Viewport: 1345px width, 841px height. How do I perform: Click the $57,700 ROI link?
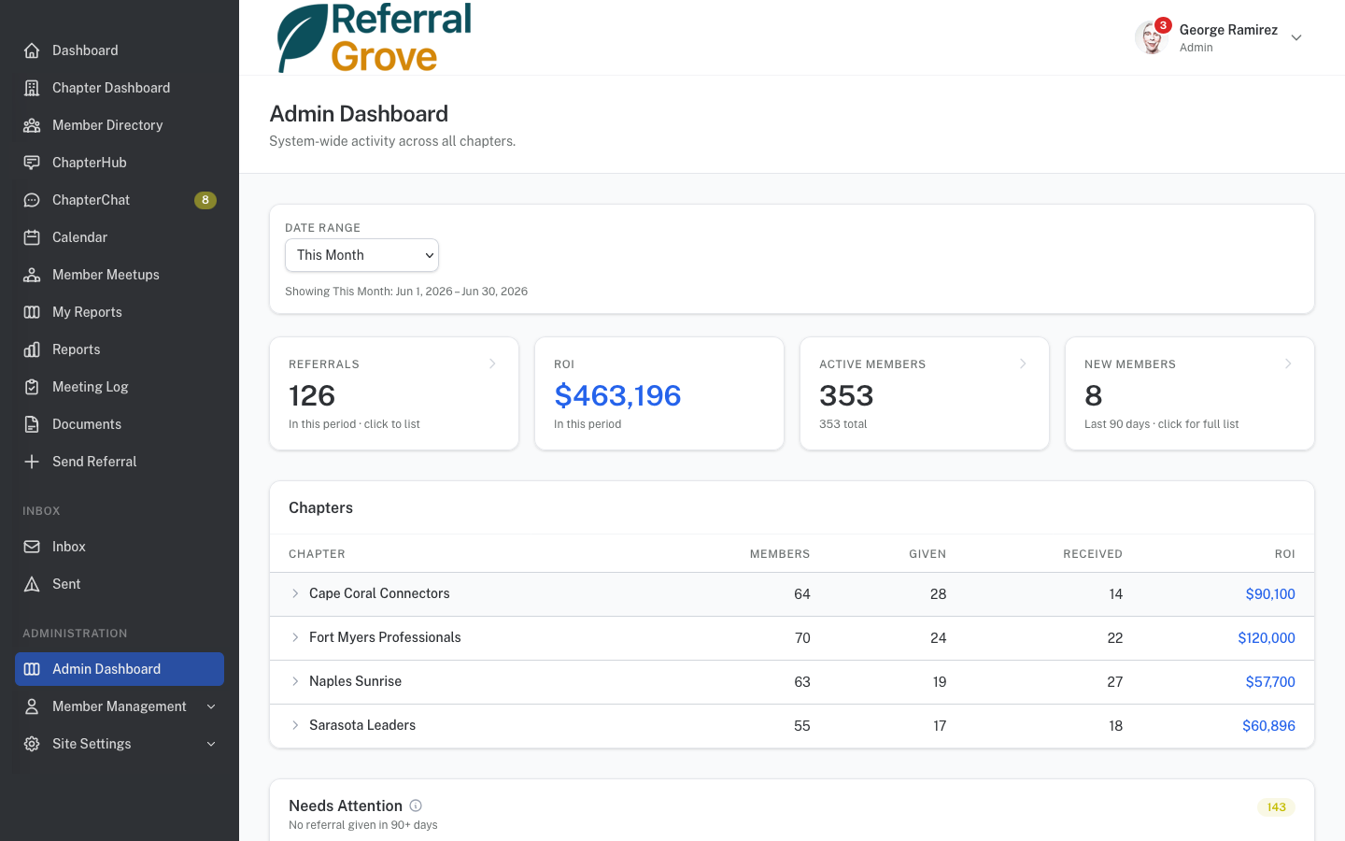pyautogui.click(x=1270, y=682)
